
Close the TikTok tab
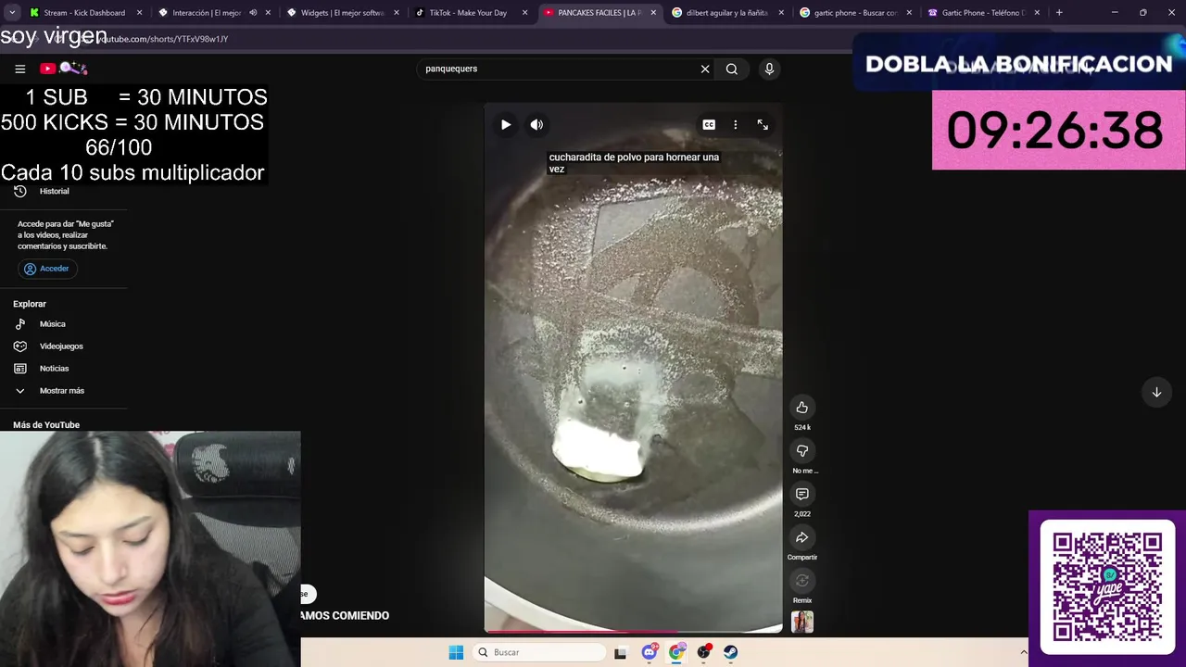pos(525,13)
